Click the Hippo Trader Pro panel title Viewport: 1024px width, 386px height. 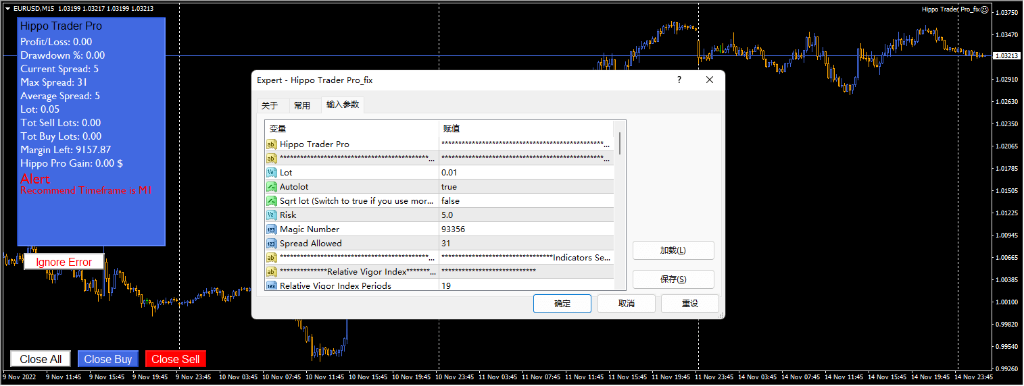tap(62, 26)
